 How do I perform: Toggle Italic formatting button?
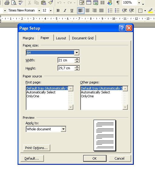(x=65, y=11)
